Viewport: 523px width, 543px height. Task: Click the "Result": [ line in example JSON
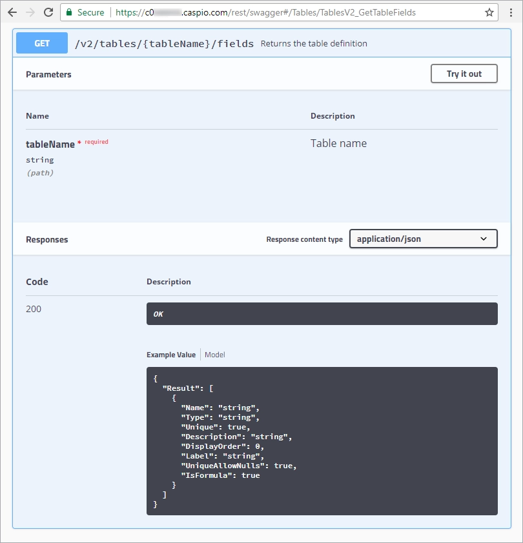coord(188,388)
